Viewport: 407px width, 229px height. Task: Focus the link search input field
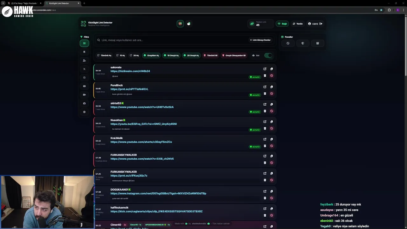[x=172, y=40]
